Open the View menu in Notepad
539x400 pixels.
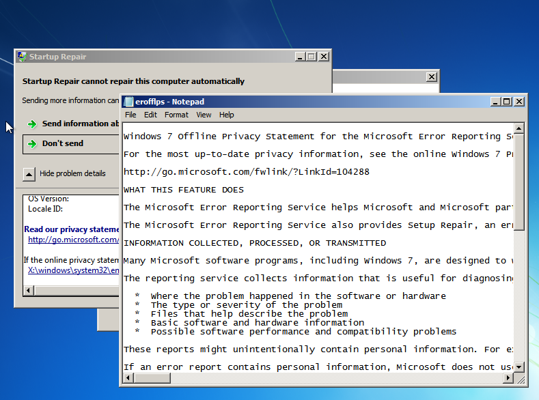point(204,115)
